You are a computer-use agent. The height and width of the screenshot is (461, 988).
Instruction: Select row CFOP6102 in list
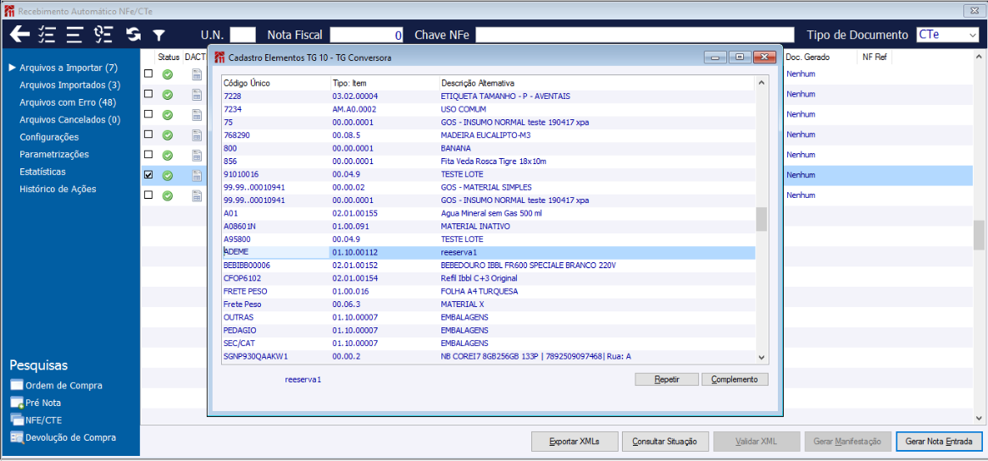489,278
